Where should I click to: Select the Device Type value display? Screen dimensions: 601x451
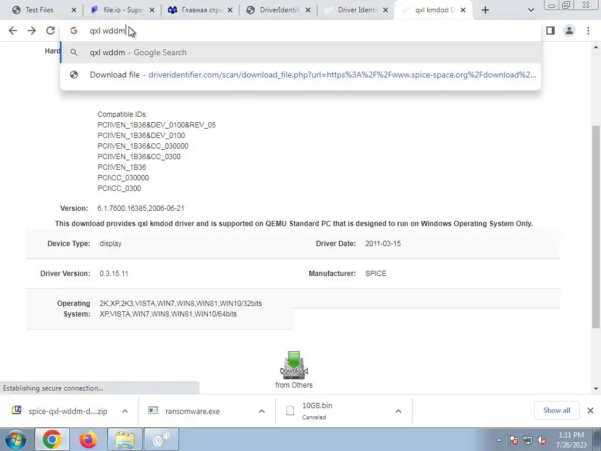pyautogui.click(x=110, y=244)
